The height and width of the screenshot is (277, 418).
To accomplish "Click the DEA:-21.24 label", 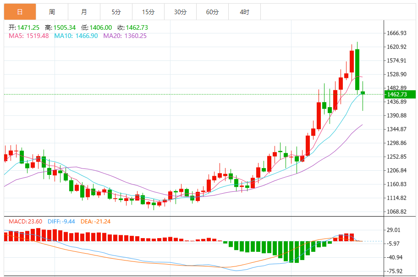I will (95, 221).
